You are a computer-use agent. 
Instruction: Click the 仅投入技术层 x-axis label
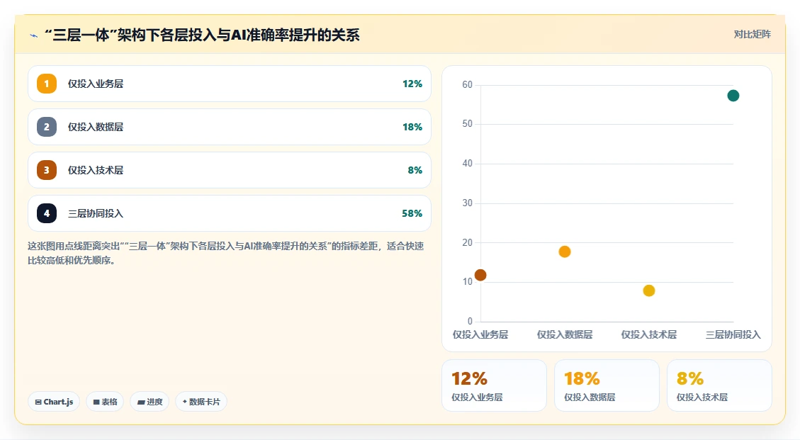tap(649, 335)
